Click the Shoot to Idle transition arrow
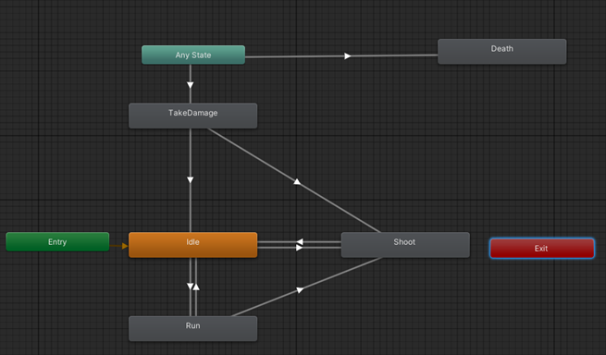 pos(300,242)
